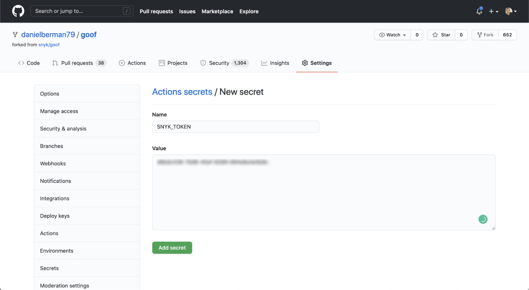Image resolution: width=529 pixels, height=290 pixels.
Task: Open the Watch dropdown
Action: coord(392,35)
